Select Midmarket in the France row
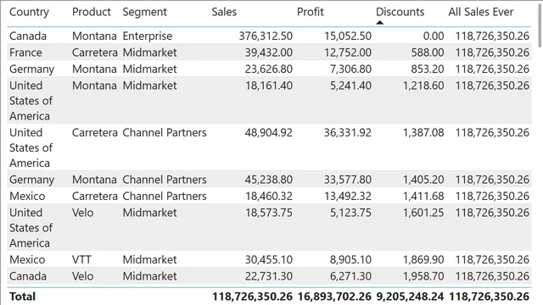Viewport: 543px width, 305px height. [149, 53]
